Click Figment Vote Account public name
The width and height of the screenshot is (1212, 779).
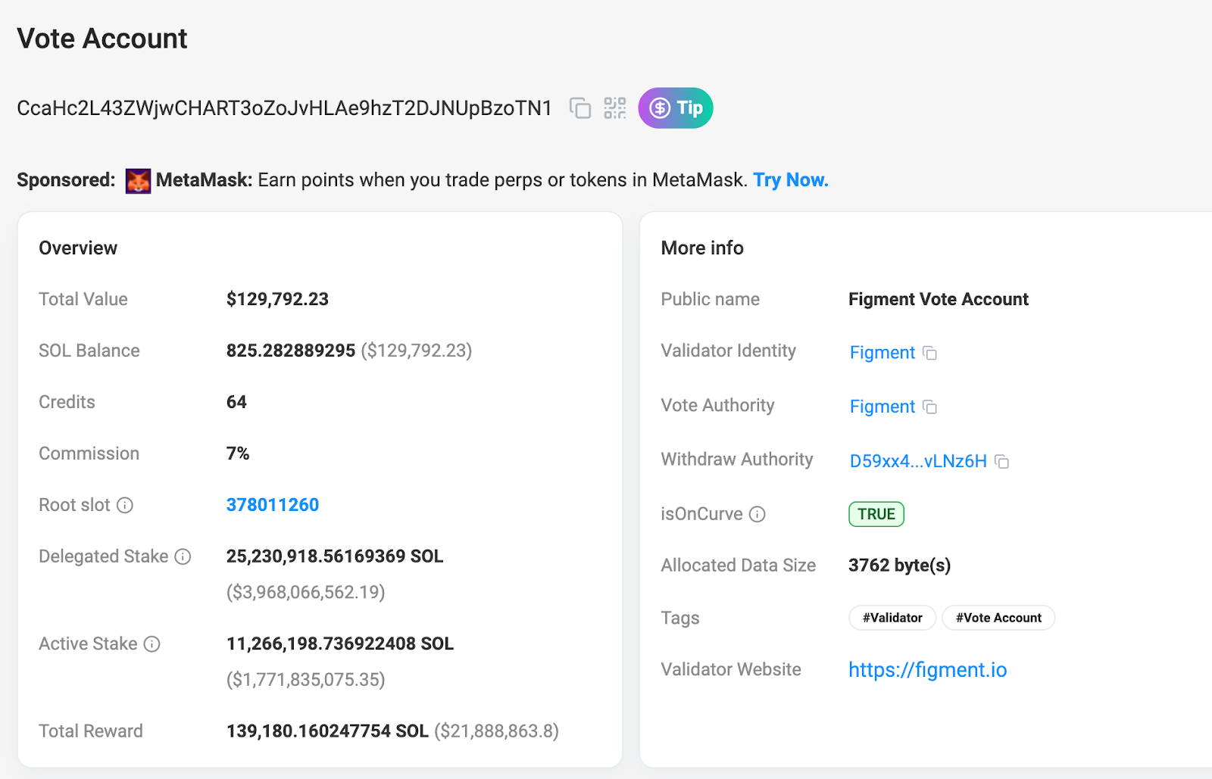939,299
